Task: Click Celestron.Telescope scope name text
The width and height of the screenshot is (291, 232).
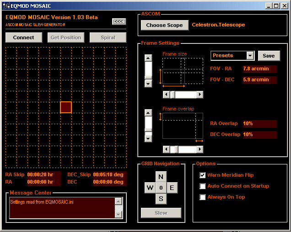Action: tap(218, 25)
